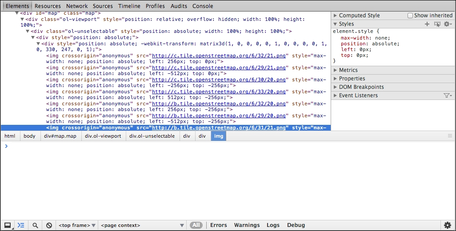
Task: Filter console by Errors
Action: coord(218,225)
